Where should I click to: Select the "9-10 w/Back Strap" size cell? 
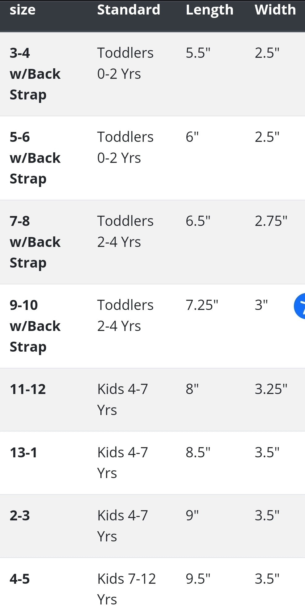tap(35, 326)
